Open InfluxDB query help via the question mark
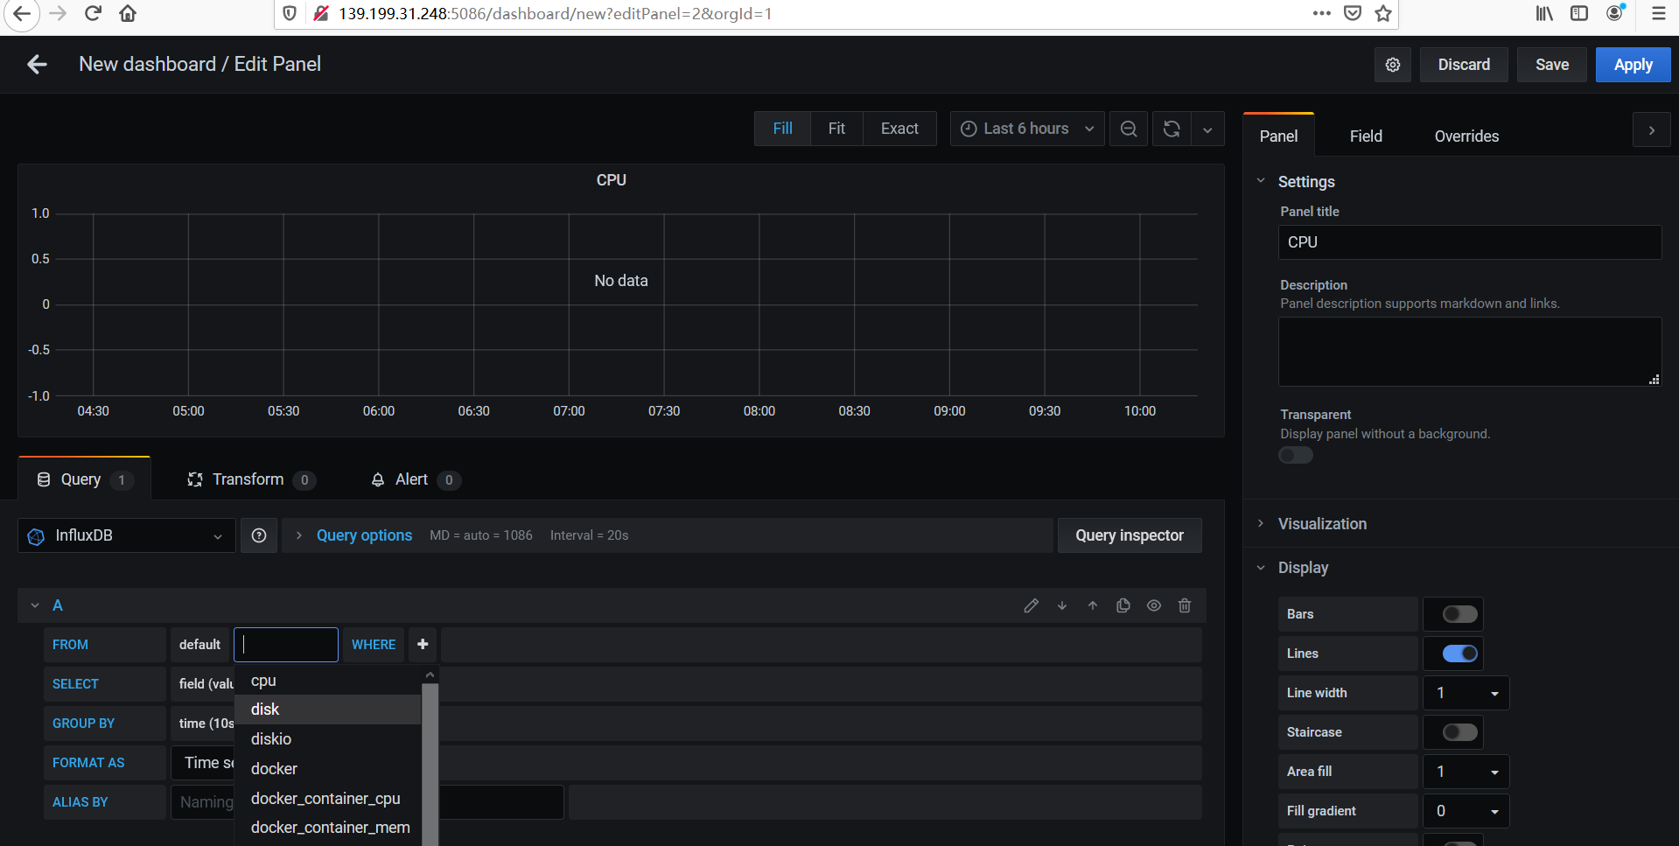The image size is (1679, 846). pos(259,535)
